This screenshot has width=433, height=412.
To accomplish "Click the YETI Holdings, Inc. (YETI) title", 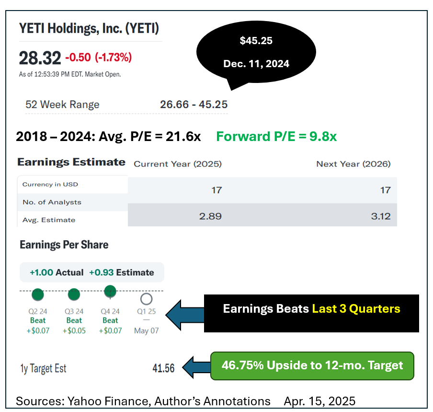I will (x=89, y=28).
